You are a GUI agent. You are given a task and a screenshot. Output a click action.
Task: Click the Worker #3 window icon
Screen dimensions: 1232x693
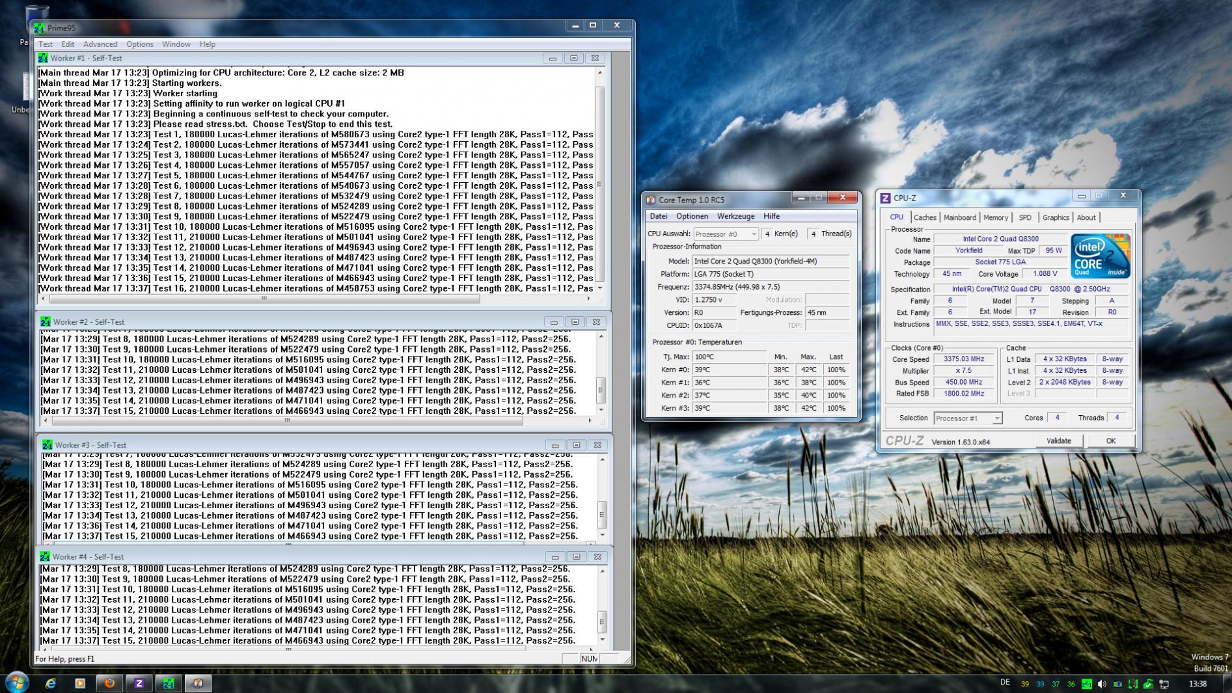(x=48, y=444)
